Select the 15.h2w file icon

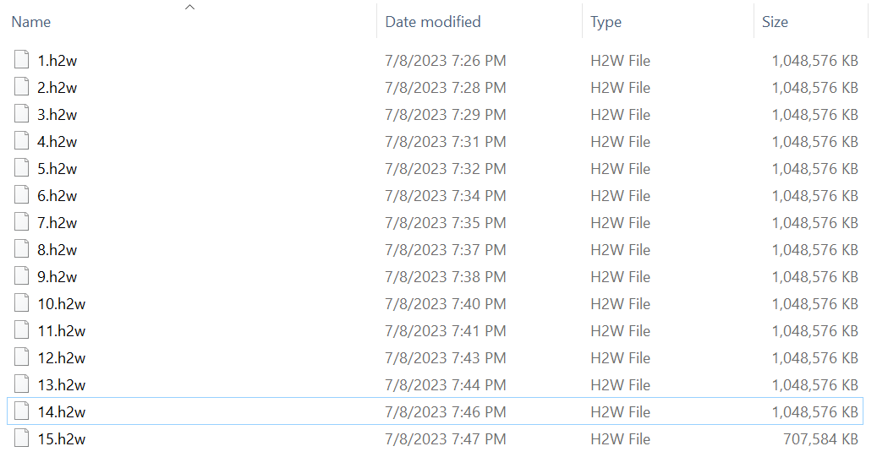coord(22,438)
